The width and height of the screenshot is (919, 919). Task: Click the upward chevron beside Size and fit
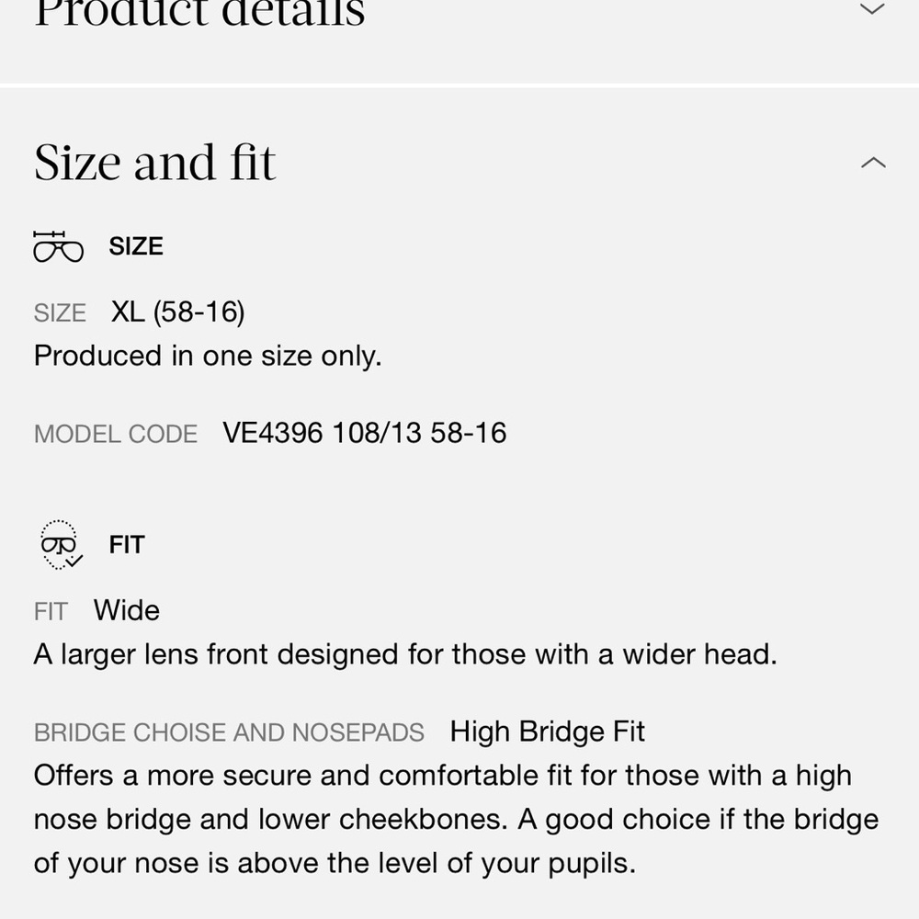pyautogui.click(x=871, y=162)
